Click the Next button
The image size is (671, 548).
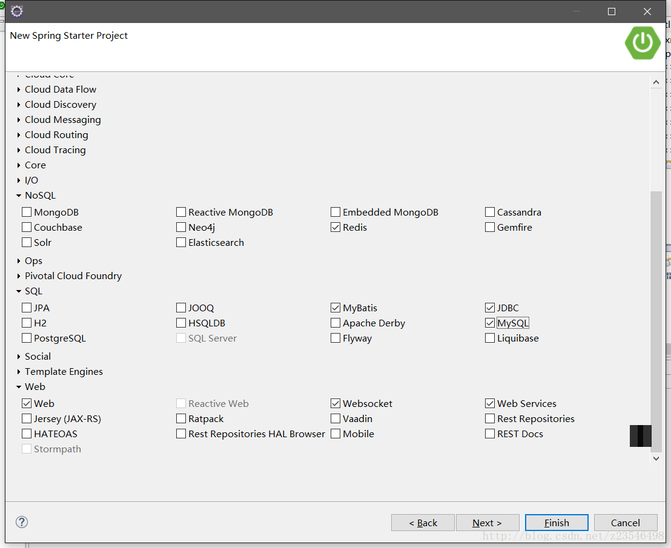(x=488, y=523)
